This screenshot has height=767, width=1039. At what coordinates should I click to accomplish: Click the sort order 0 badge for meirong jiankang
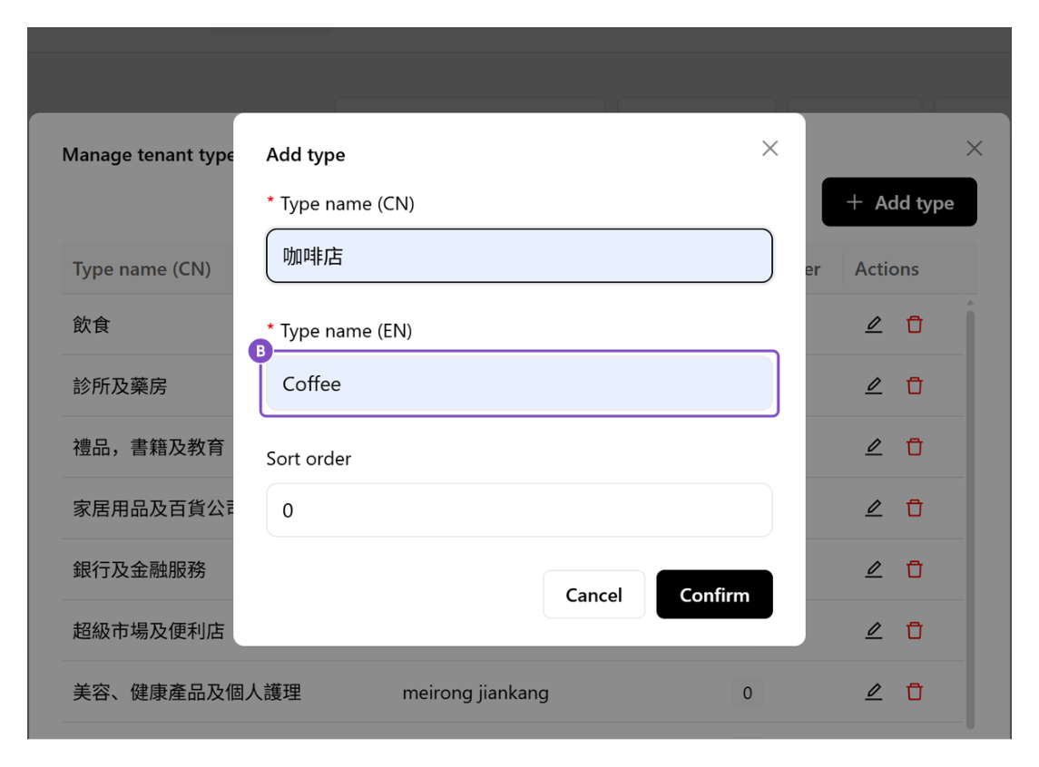(747, 693)
